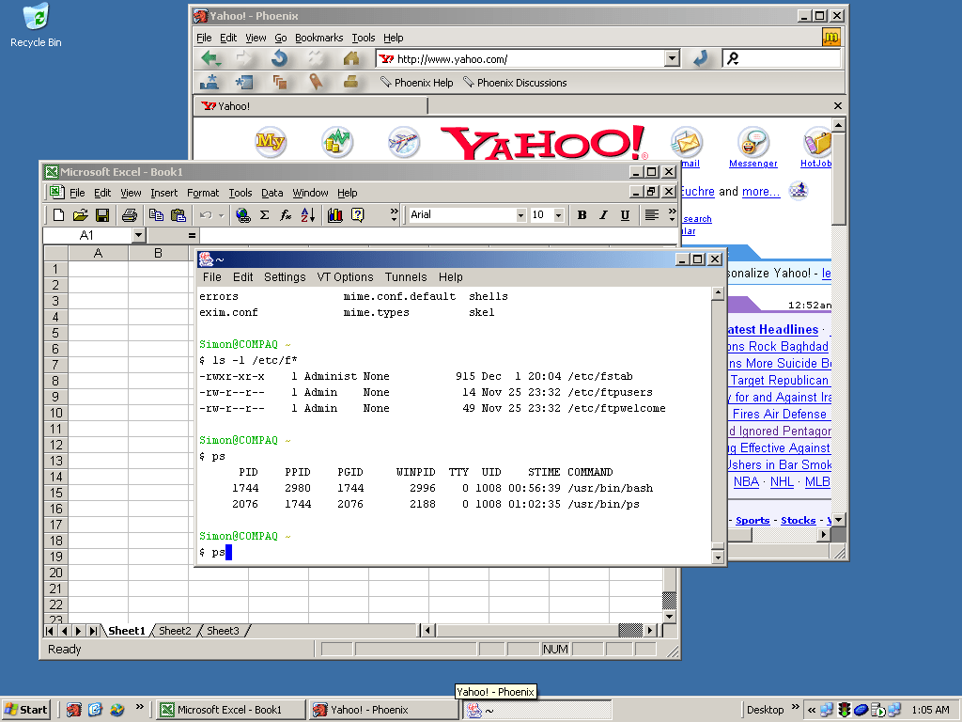Viewport: 962px width, 722px height.
Task: Click the Home icon in Phoenix toolbar
Action: pyautogui.click(x=351, y=59)
